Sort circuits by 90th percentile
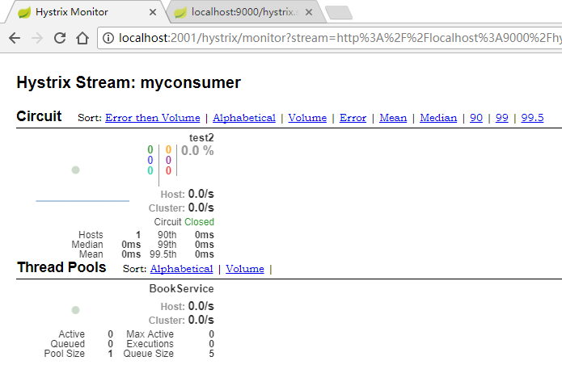 click(476, 118)
